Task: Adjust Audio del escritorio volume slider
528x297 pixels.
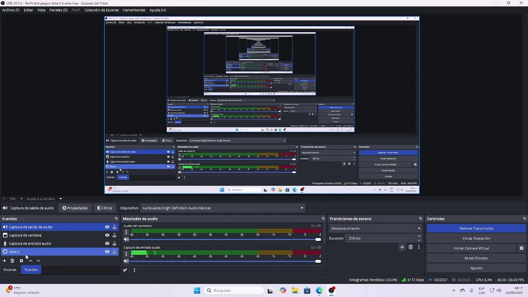Action: point(226,239)
